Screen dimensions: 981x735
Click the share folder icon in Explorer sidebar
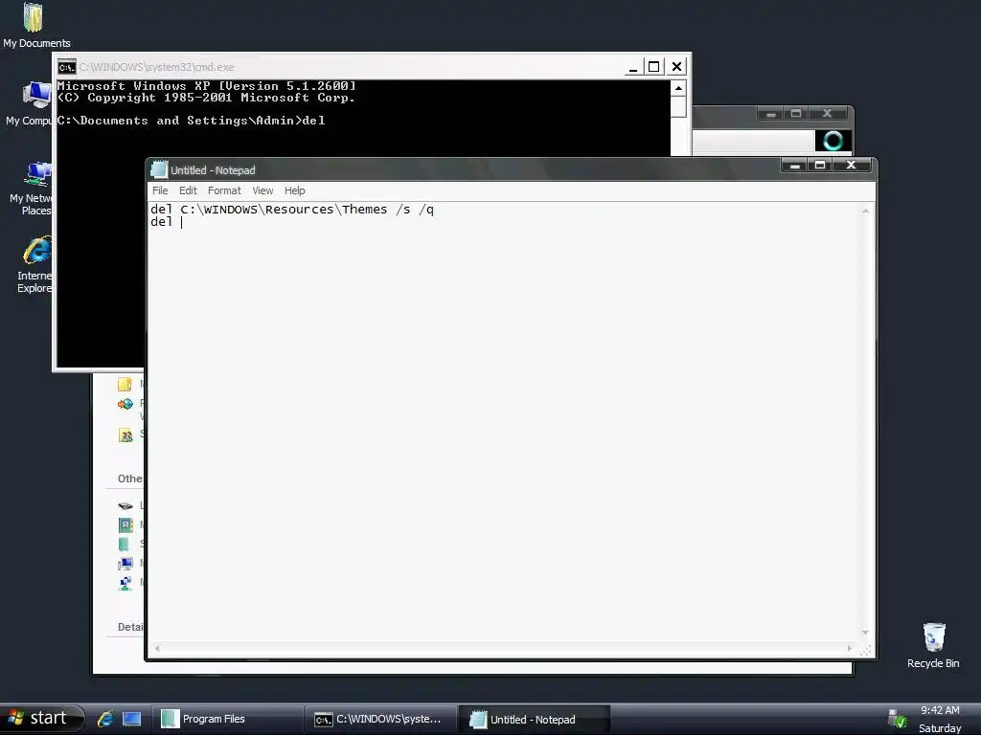coord(125,435)
